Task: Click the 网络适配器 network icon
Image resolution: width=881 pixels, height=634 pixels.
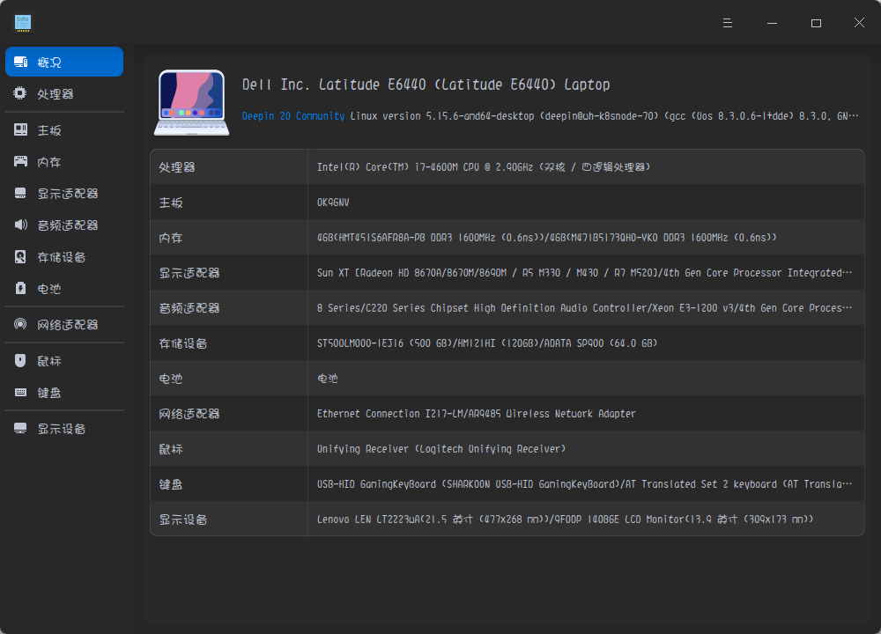Action: (20, 324)
